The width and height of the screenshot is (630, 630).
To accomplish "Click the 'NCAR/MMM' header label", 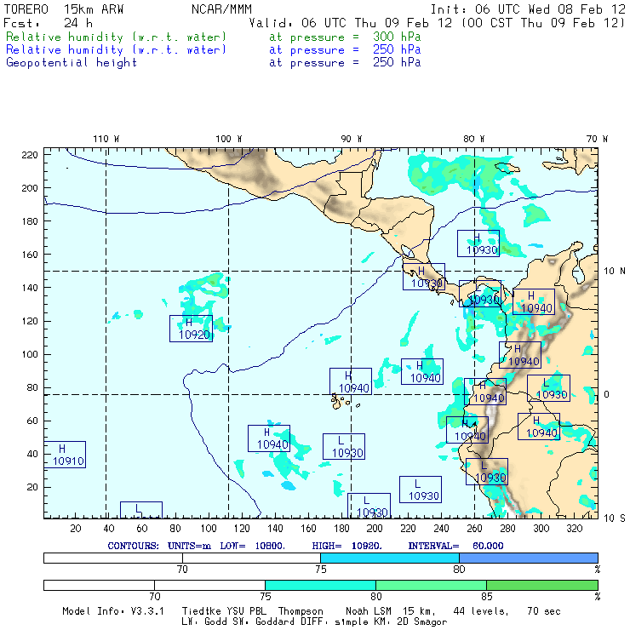I will (x=221, y=9).
